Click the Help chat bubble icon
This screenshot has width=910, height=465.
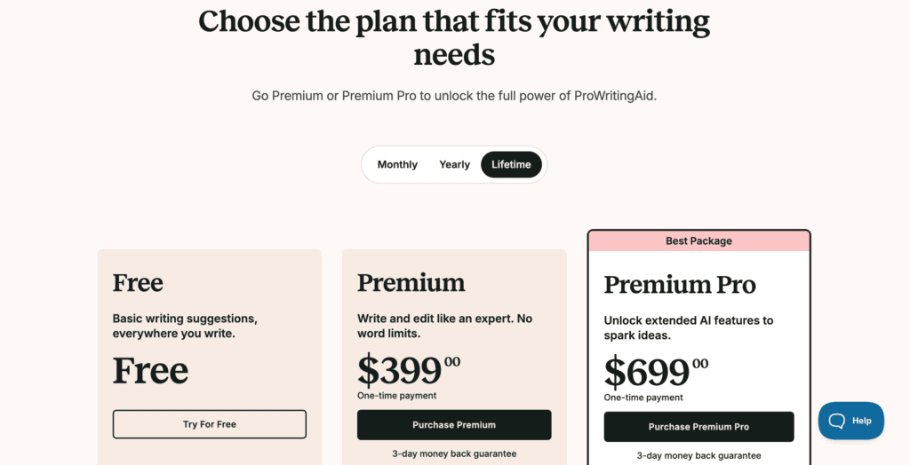[x=836, y=421]
